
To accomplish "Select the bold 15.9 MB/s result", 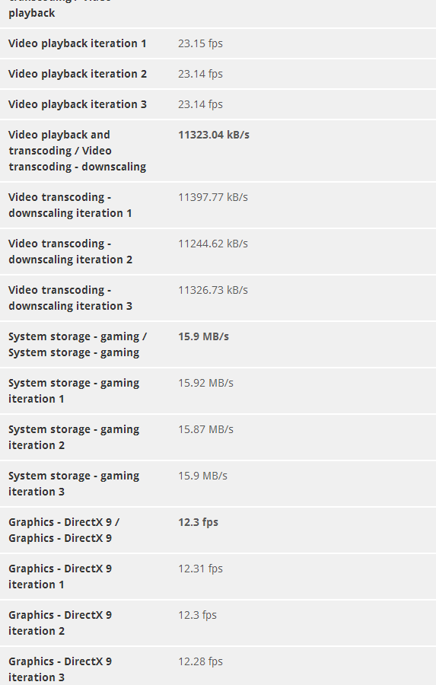I will tap(204, 337).
